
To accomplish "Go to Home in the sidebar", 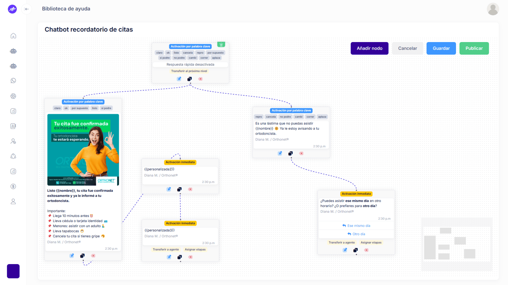I will 13,36.
